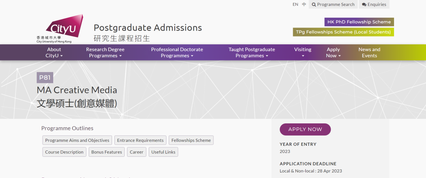Expand the Apply Now nav menu

[333, 52]
